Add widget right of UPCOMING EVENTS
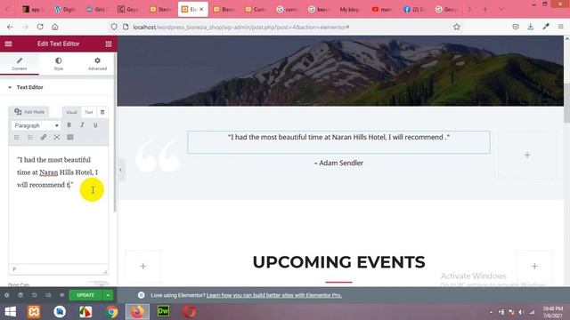Screen dimensions: 570x320 click(x=534, y=267)
